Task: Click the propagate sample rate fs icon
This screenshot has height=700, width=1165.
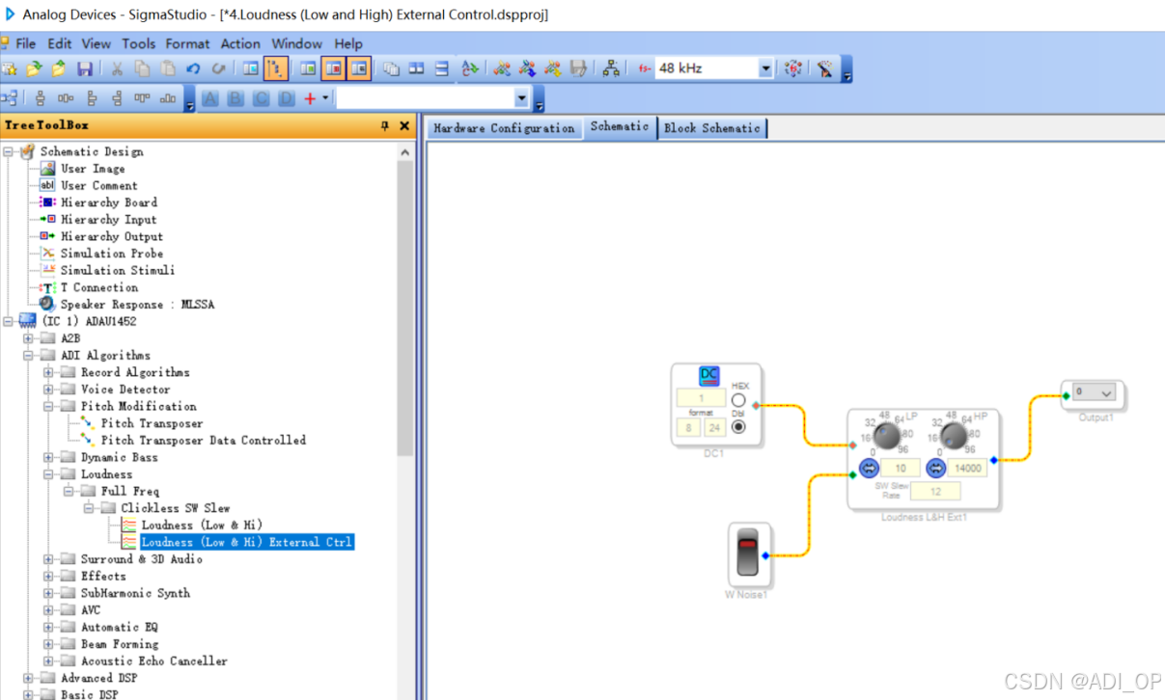Action: pyautogui.click(x=792, y=68)
